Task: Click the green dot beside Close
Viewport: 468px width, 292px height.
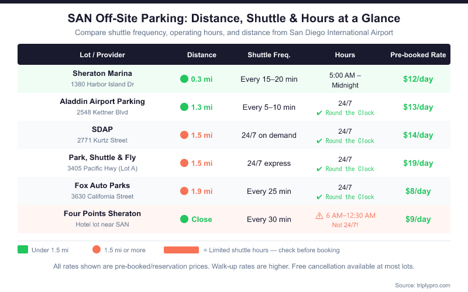Action: click(184, 219)
